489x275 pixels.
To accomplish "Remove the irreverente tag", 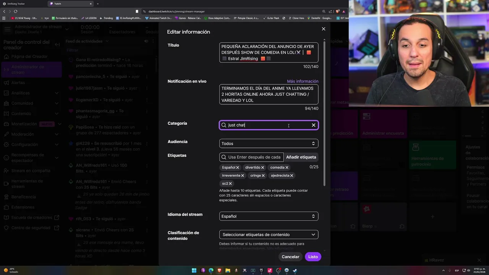I will 243,176.
